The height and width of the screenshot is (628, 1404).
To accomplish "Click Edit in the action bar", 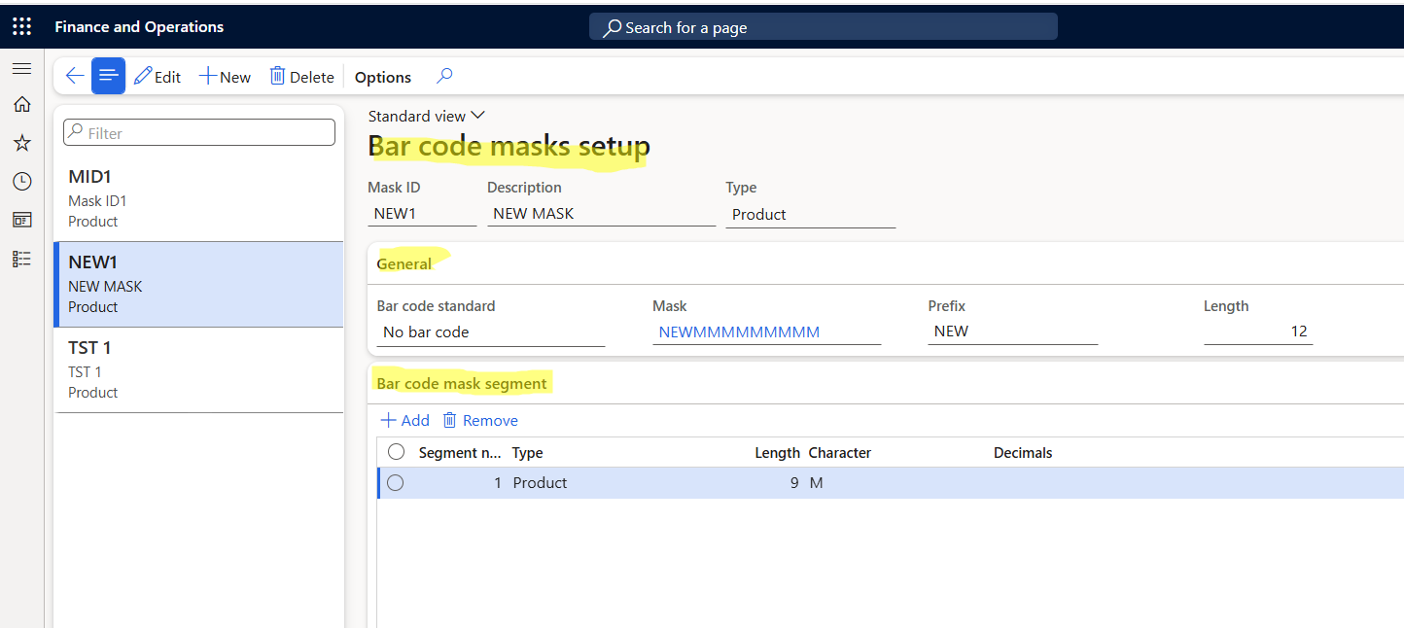I will pyautogui.click(x=158, y=77).
